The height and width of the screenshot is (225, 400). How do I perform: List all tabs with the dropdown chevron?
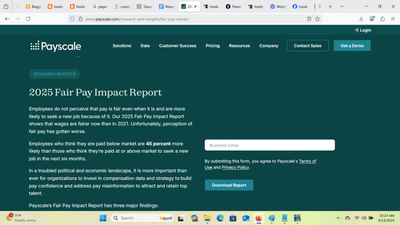[342, 7]
